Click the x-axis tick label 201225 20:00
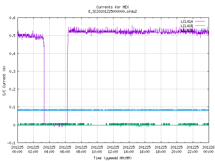The height and width of the screenshot is (161, 215). click(176, 149)
